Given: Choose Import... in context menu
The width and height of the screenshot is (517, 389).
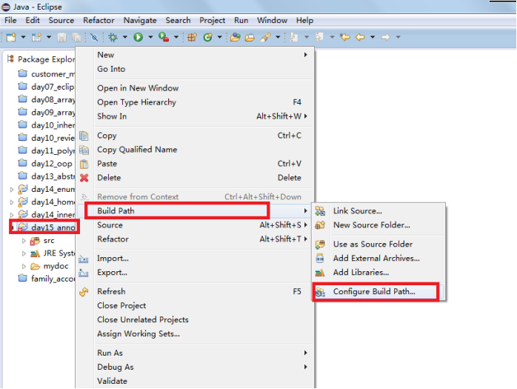Looking at the screenshot, I should [x=195, y=259].
